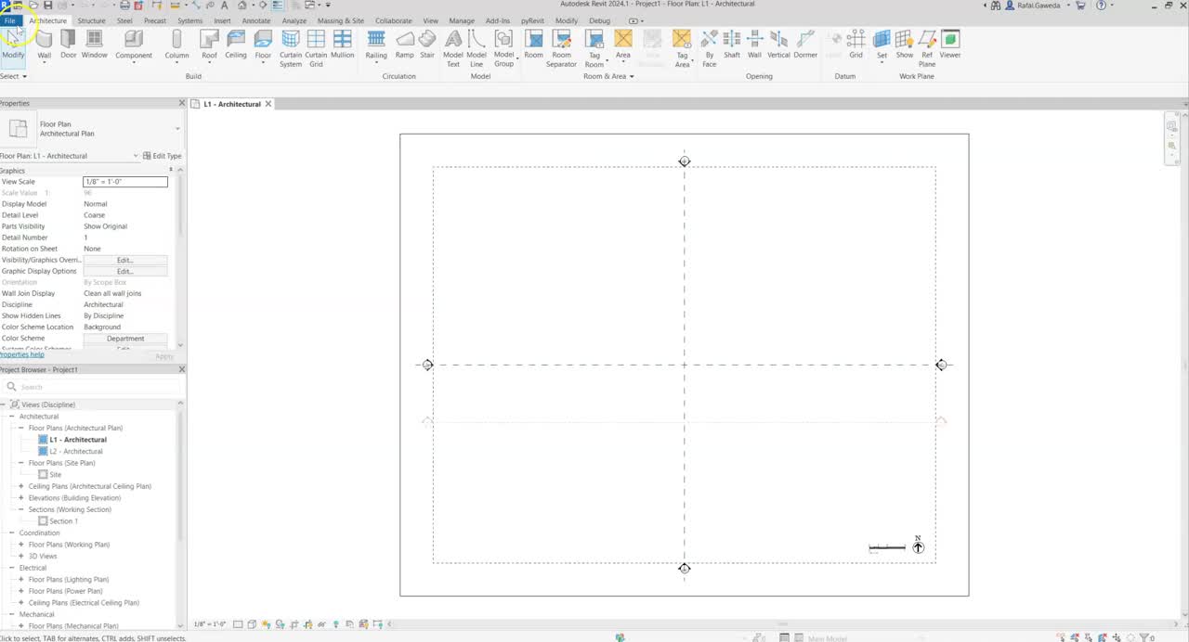Toggle sun path in view control bar
Viewport: 1189px width, 642px height.
pyautogui.click(x=267, y=624)
